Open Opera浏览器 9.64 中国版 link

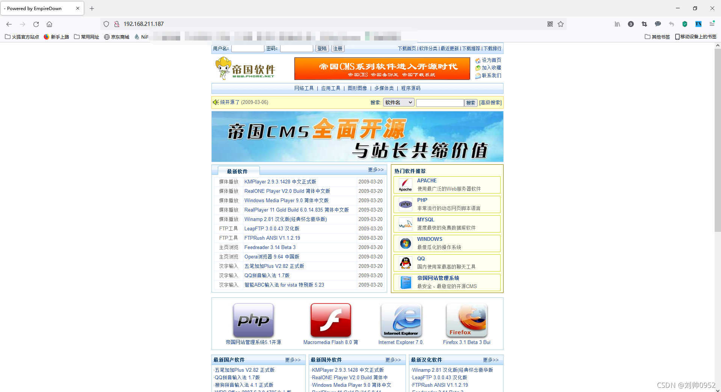272,257
